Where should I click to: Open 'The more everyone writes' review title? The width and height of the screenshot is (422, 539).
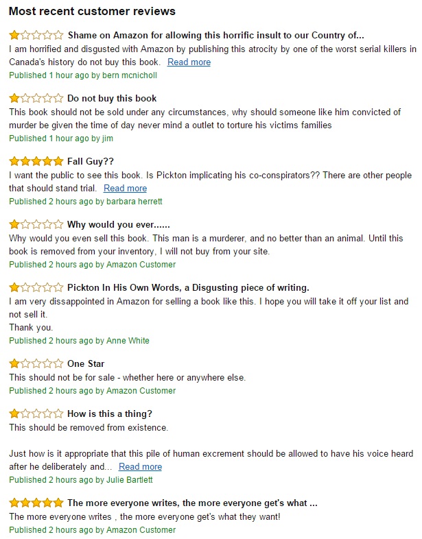pyautogui.click(x=192, y=503)
